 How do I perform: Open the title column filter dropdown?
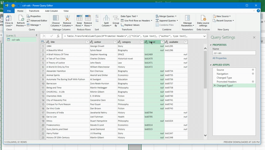(x=87, y=42)
